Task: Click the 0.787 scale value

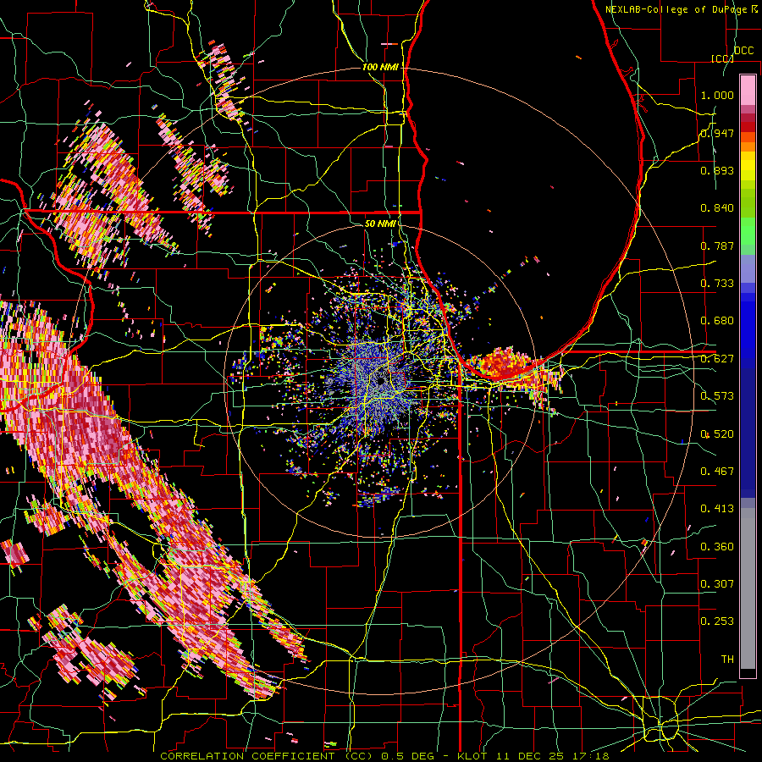Action: pyautogui.click(x=717, y=246)
